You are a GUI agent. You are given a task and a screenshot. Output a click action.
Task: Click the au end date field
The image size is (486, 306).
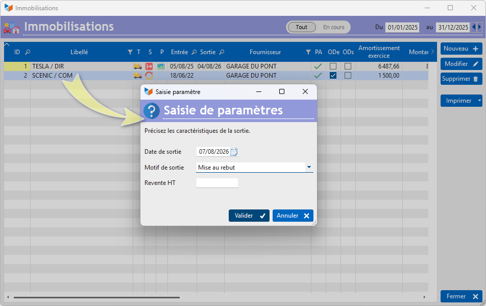click(x=453, y=27)
